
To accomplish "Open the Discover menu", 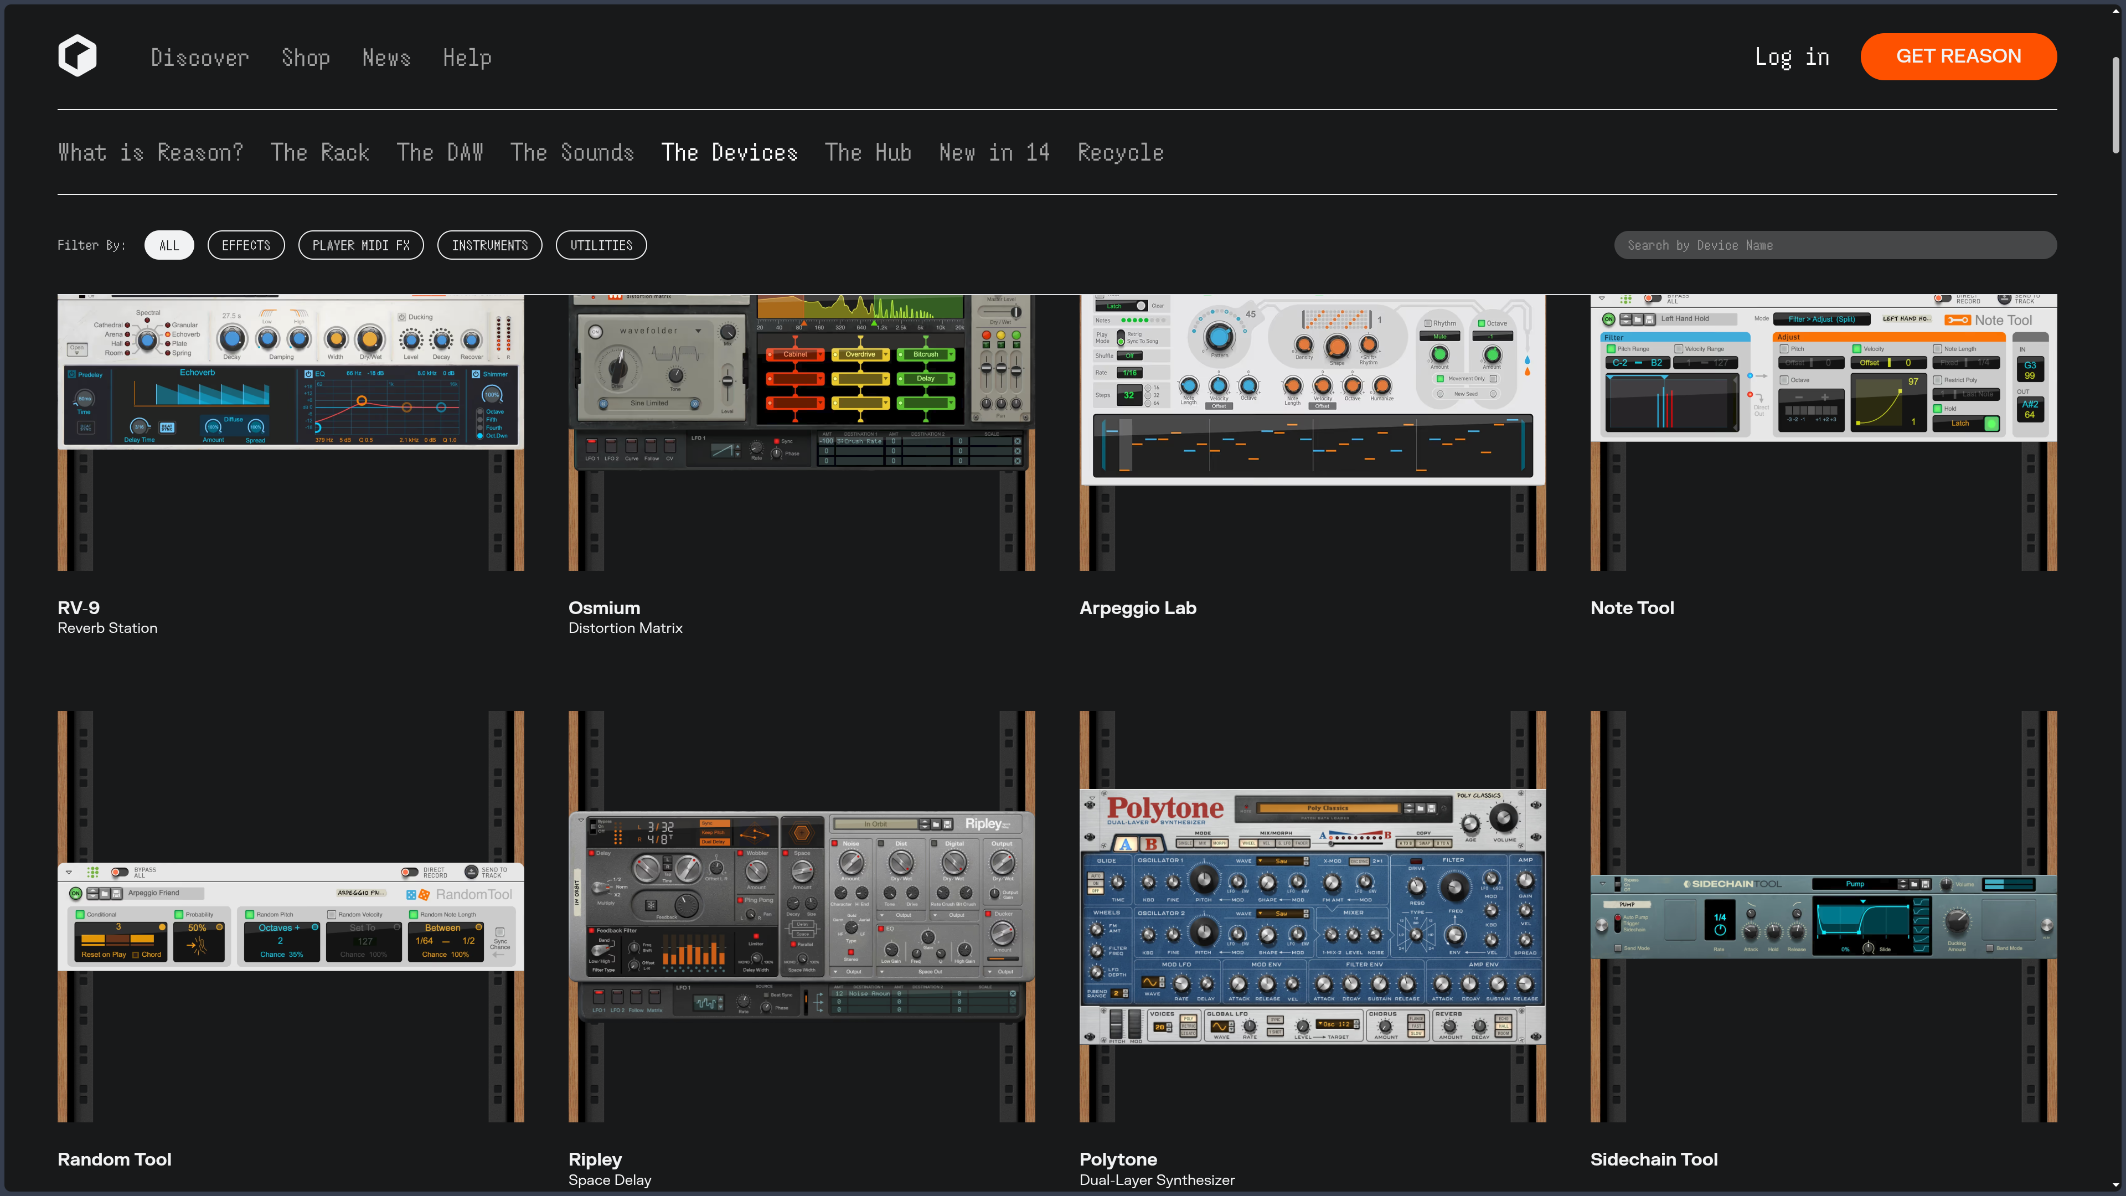I will 200,57.
